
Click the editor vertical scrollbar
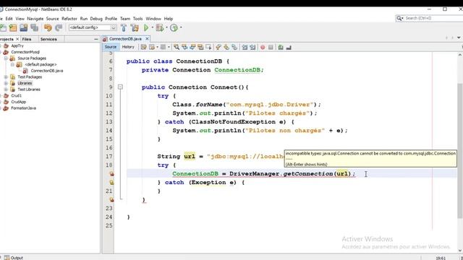pos(460,150)
